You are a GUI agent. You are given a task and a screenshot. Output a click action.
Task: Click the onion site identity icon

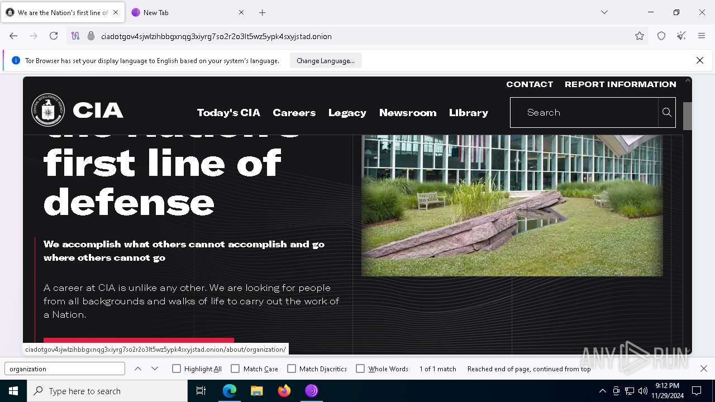91,36
